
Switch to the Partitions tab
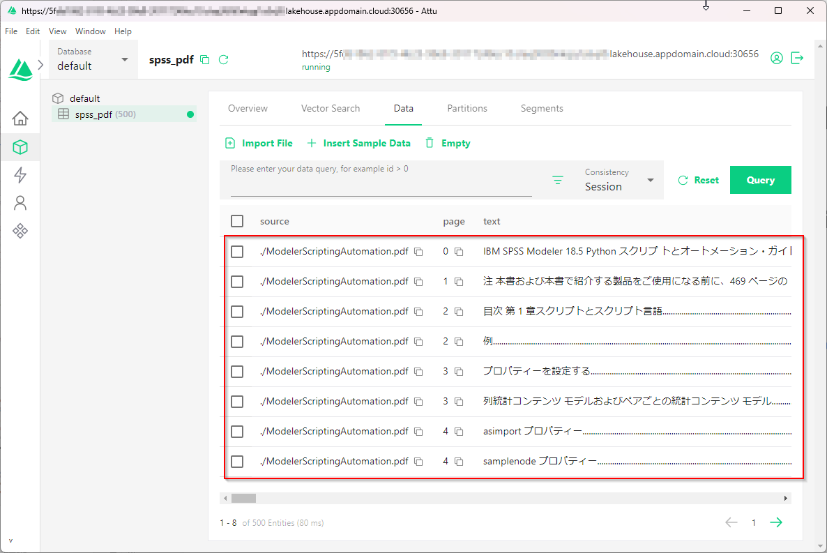pos(467,108)
